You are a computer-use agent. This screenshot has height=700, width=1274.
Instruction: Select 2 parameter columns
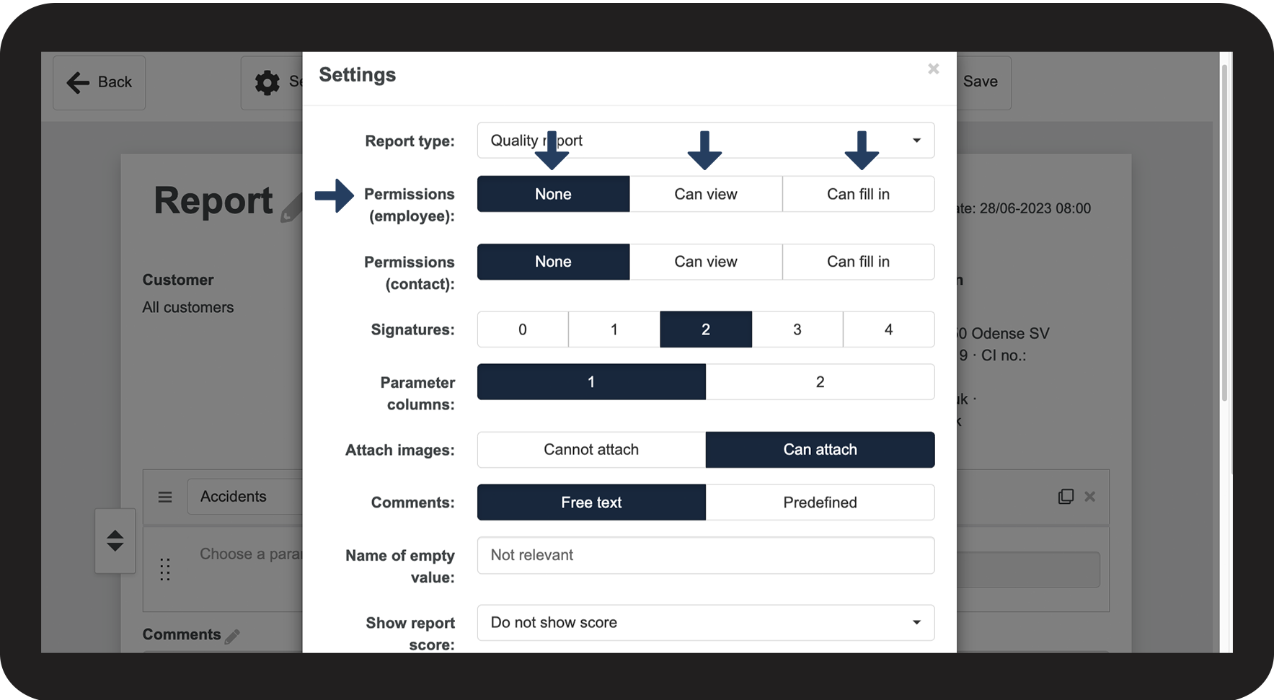click(820, 382)
